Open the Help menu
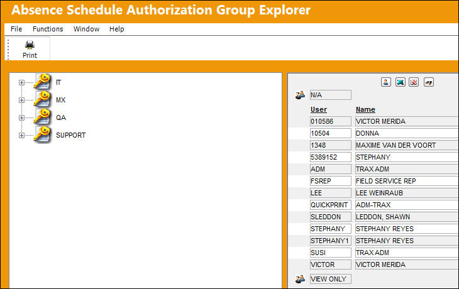The width and height of the screenshot is (459, 289). (x=116, y=29)
